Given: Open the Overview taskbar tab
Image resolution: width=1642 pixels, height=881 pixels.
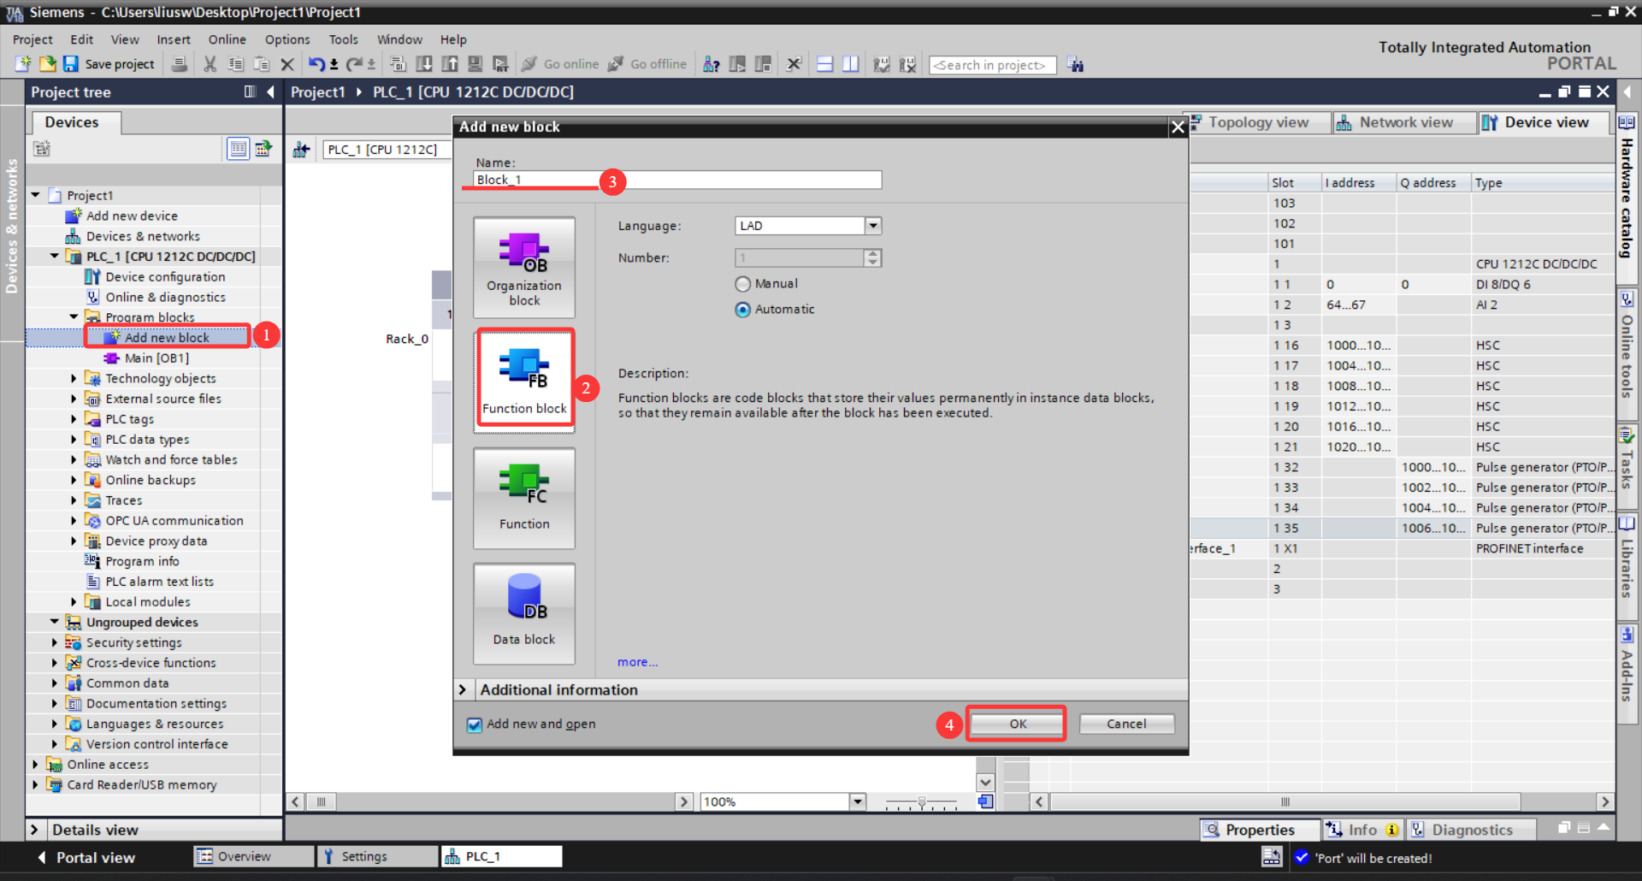Looking at the screenshot, I should (x=253, y=856).
